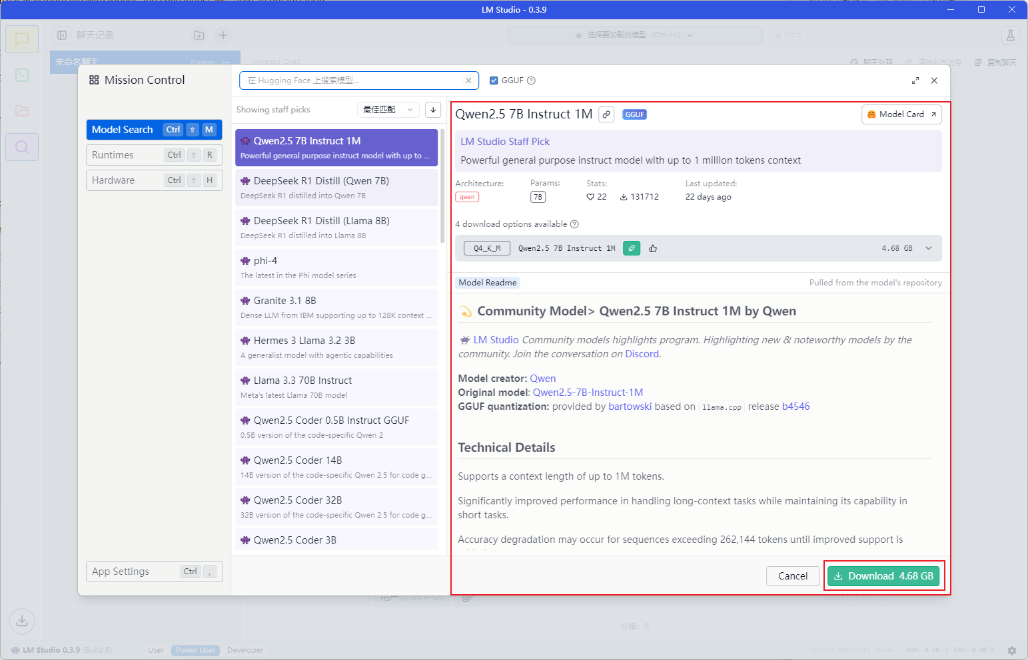This screenshot has width=1028, height=660.
Task: Switch to User mode
Action: click(x=156, y=651)
